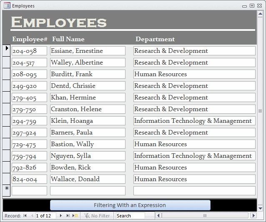Click department field of Burditt, Frank
This screenshot has height=222, width=266.
[x=194, y=74]
